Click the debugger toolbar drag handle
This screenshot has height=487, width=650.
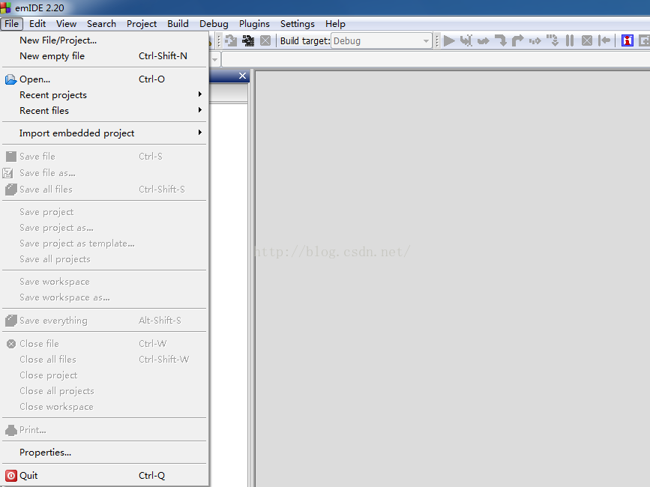[x=437, y=40]
